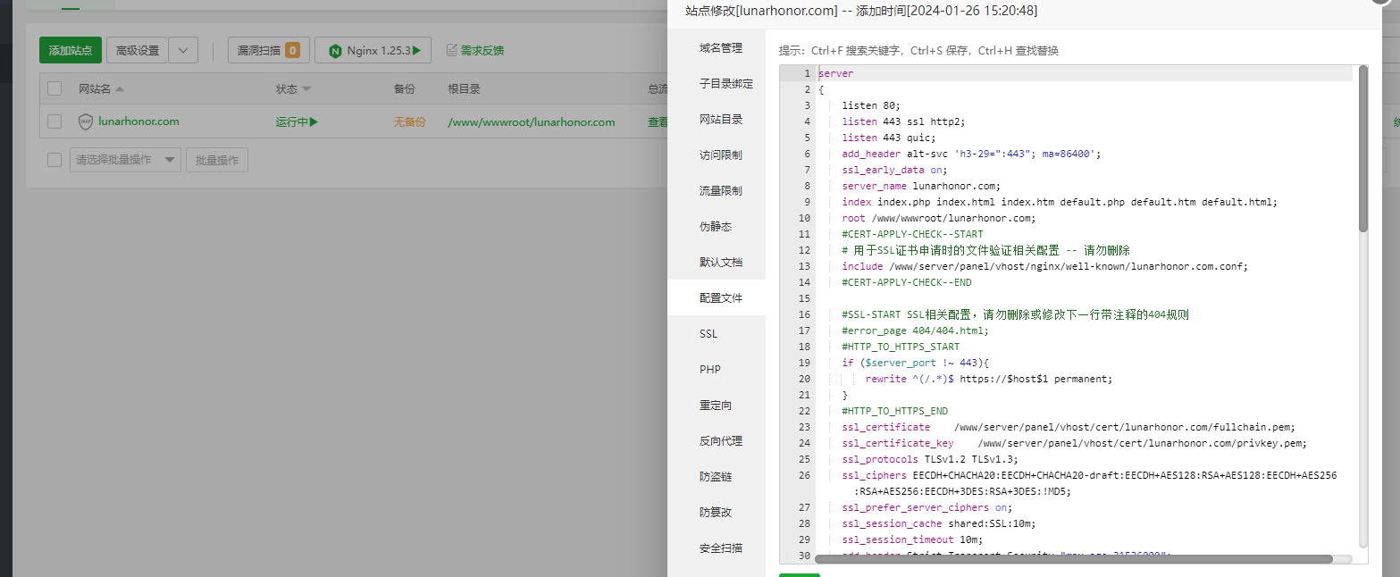Select the active 配置文件 tab
Image resolution: width=1400 pixels, height=577 pixels.
(x=717, y=298)
